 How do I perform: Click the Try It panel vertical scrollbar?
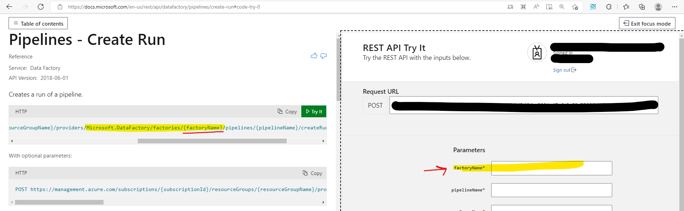(682, 125)
